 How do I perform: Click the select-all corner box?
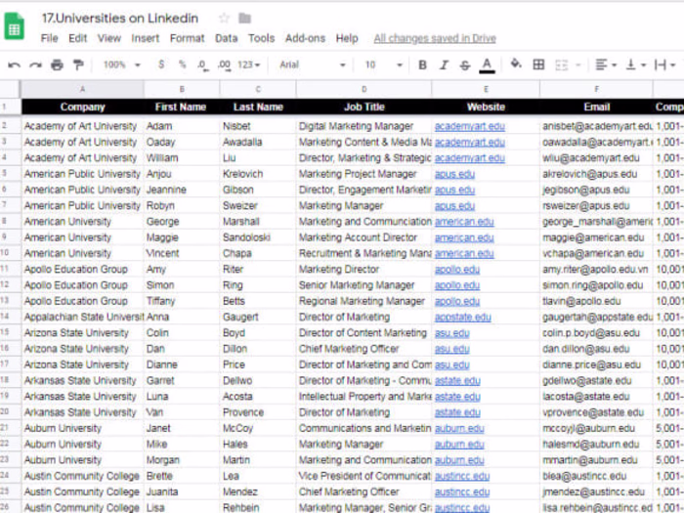[10, 90]
